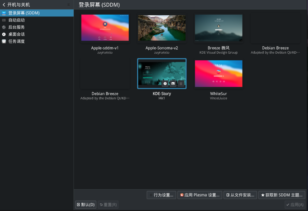The width and height of the screenshot is (308, 211).
Task: Show info for KDE-Story theme
Action: point(165,83)
